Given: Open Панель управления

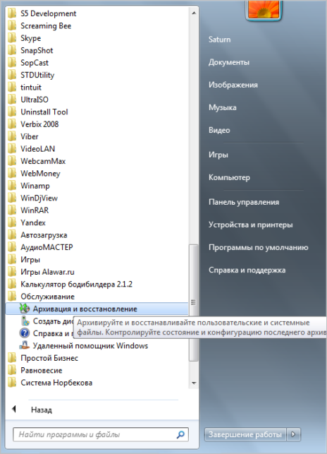Looking at the screenshot, I should pos(244,202).
